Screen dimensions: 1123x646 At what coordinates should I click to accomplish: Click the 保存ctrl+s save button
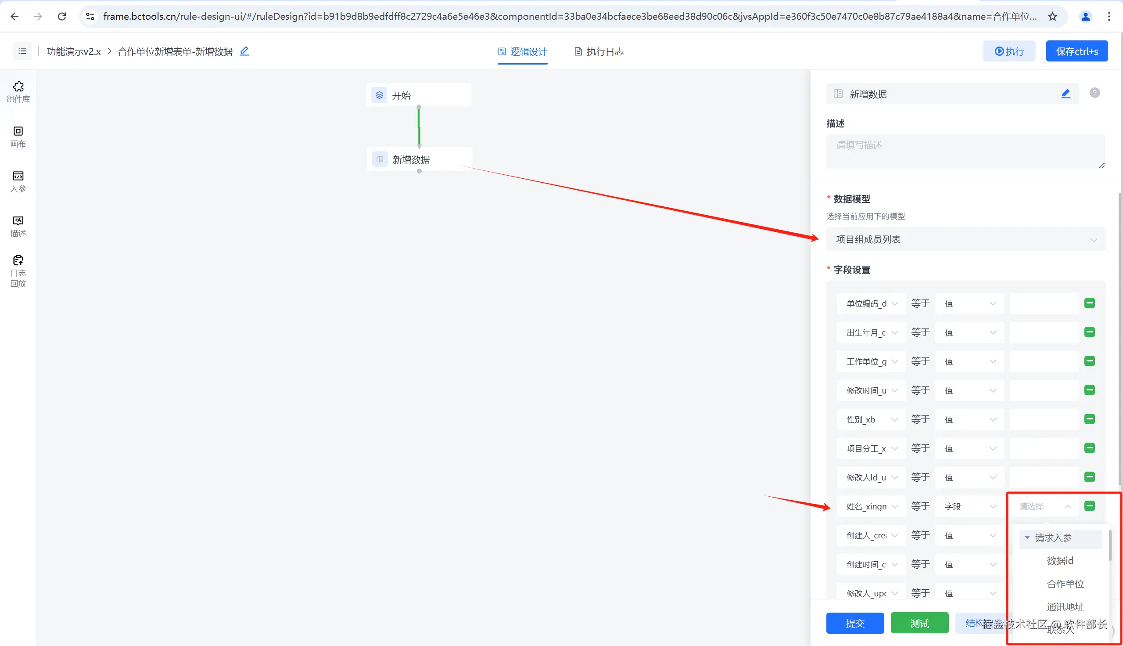point(1076,51)
